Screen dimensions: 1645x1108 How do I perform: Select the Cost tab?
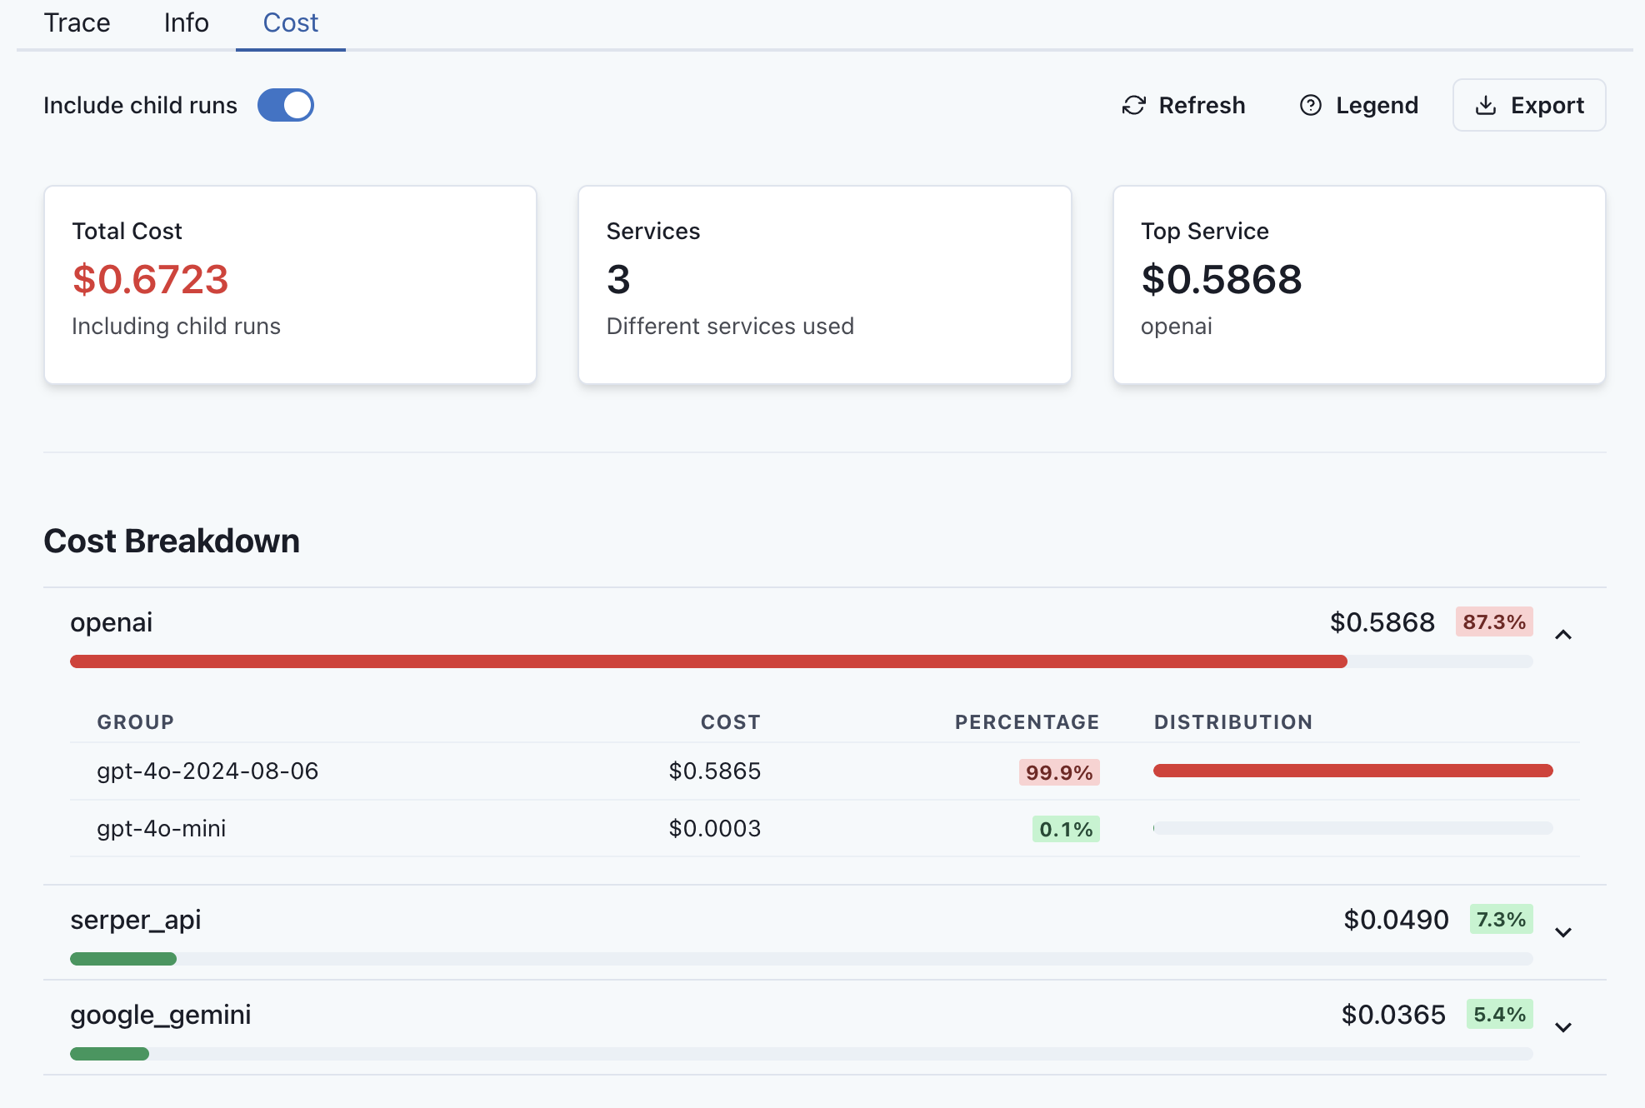tap(291, 23)
